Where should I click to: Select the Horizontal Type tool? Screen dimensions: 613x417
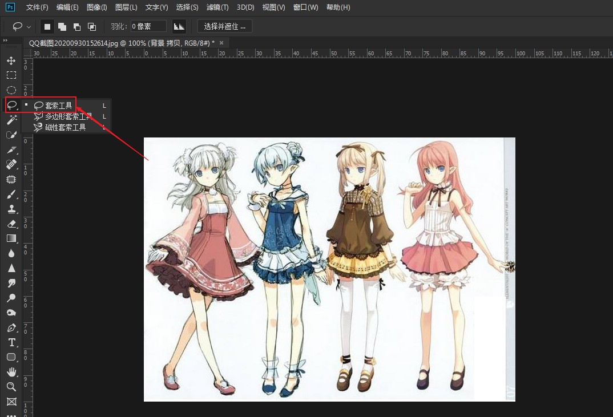(x=11, y=342)
